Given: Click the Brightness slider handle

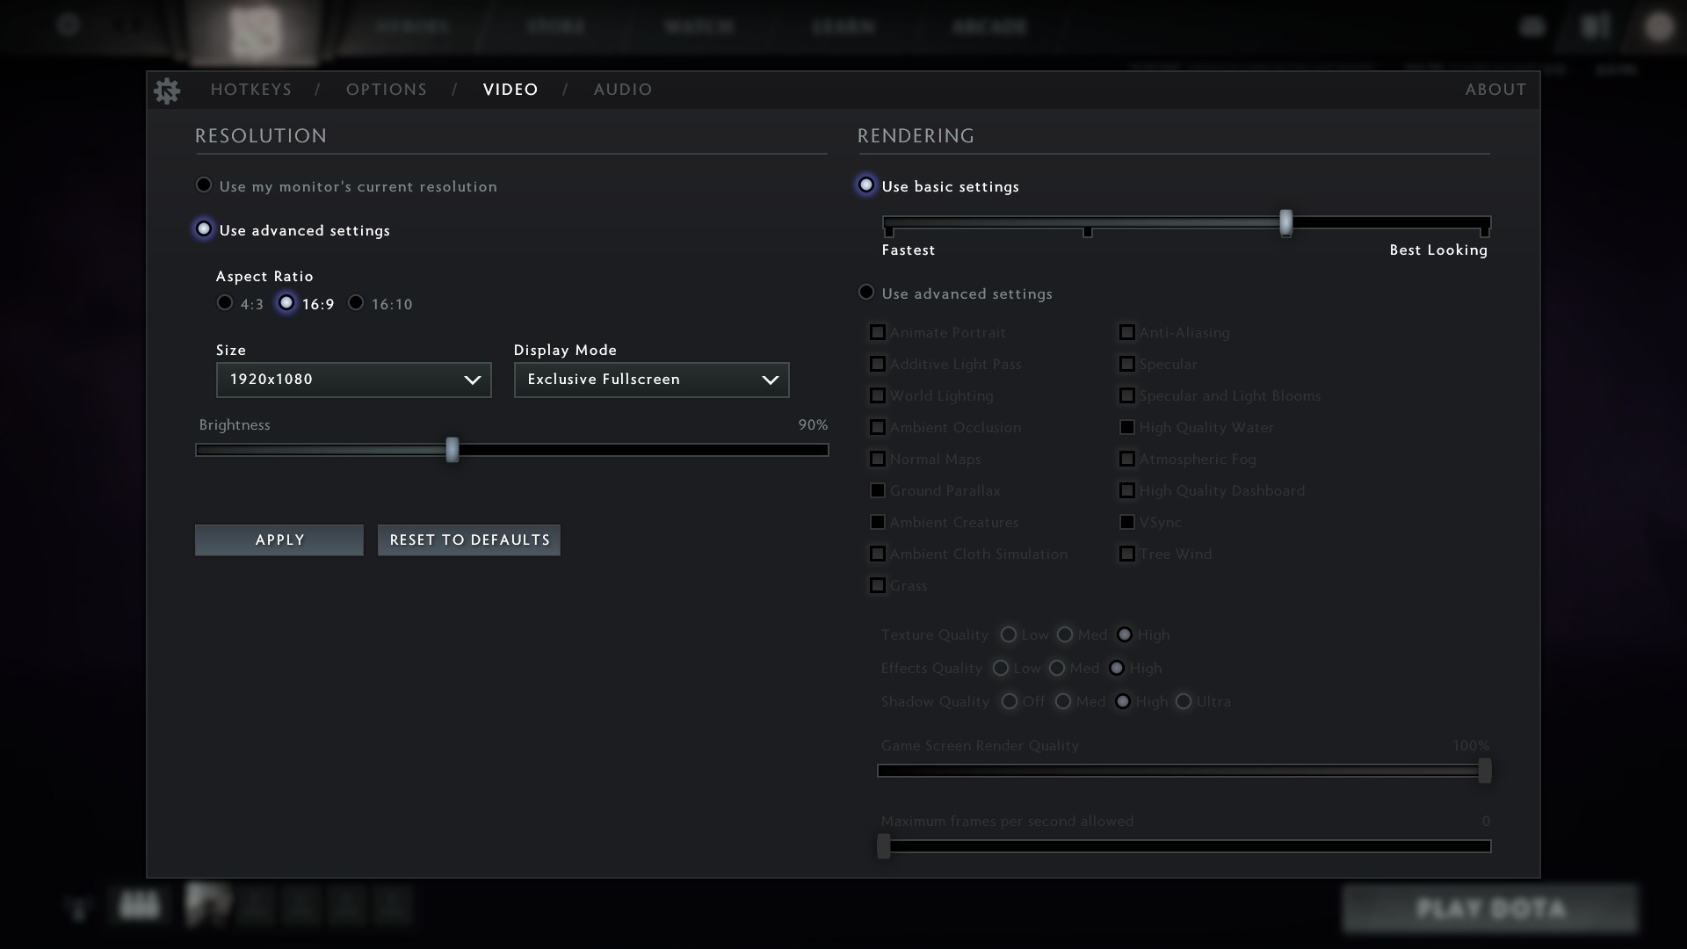Looking at the screenshot, I should (x=452, y=450).
